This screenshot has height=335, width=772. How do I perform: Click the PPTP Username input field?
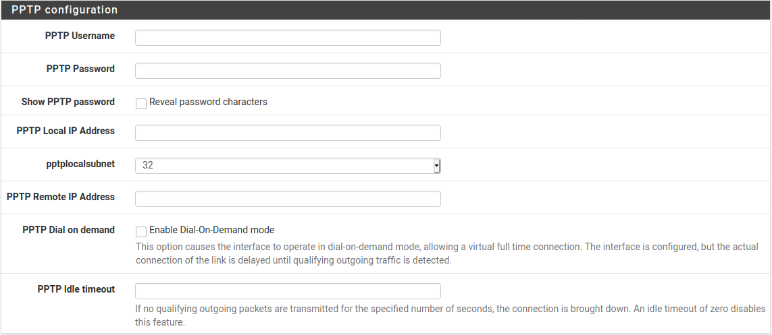click(x=288, y=38)
